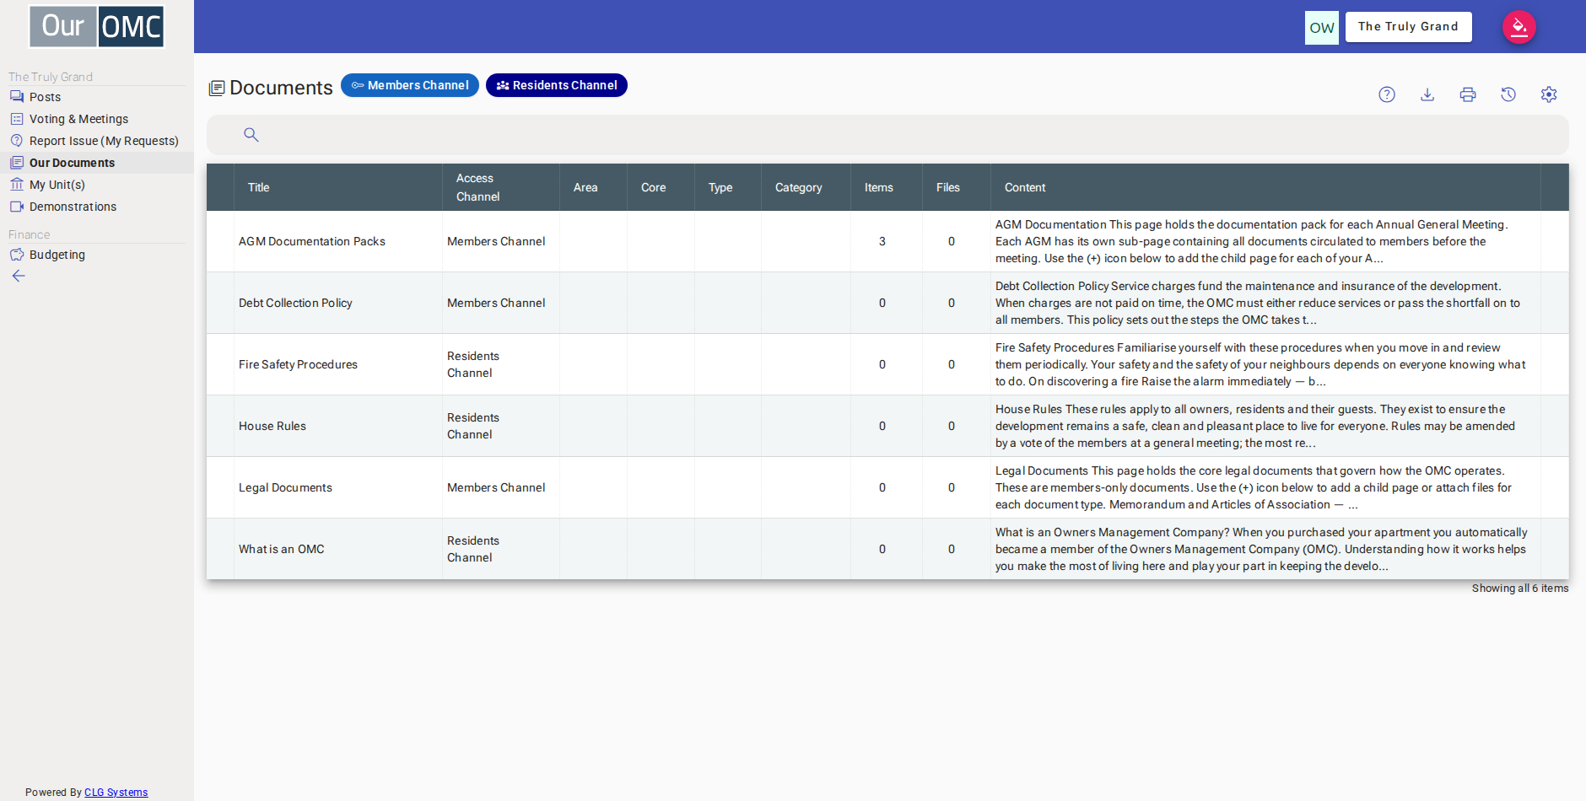Toggle the Members Channel filter
This screenshot has height=801, width=1586.
point(410,85)
